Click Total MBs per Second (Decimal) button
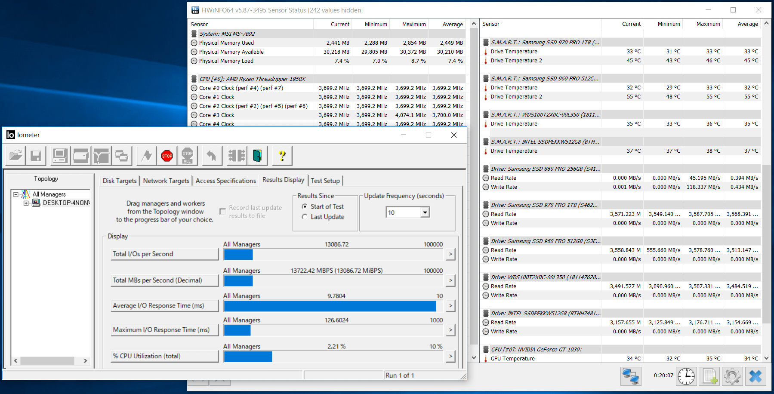This screenshot has width=774, height=394. tap(165, 280)
